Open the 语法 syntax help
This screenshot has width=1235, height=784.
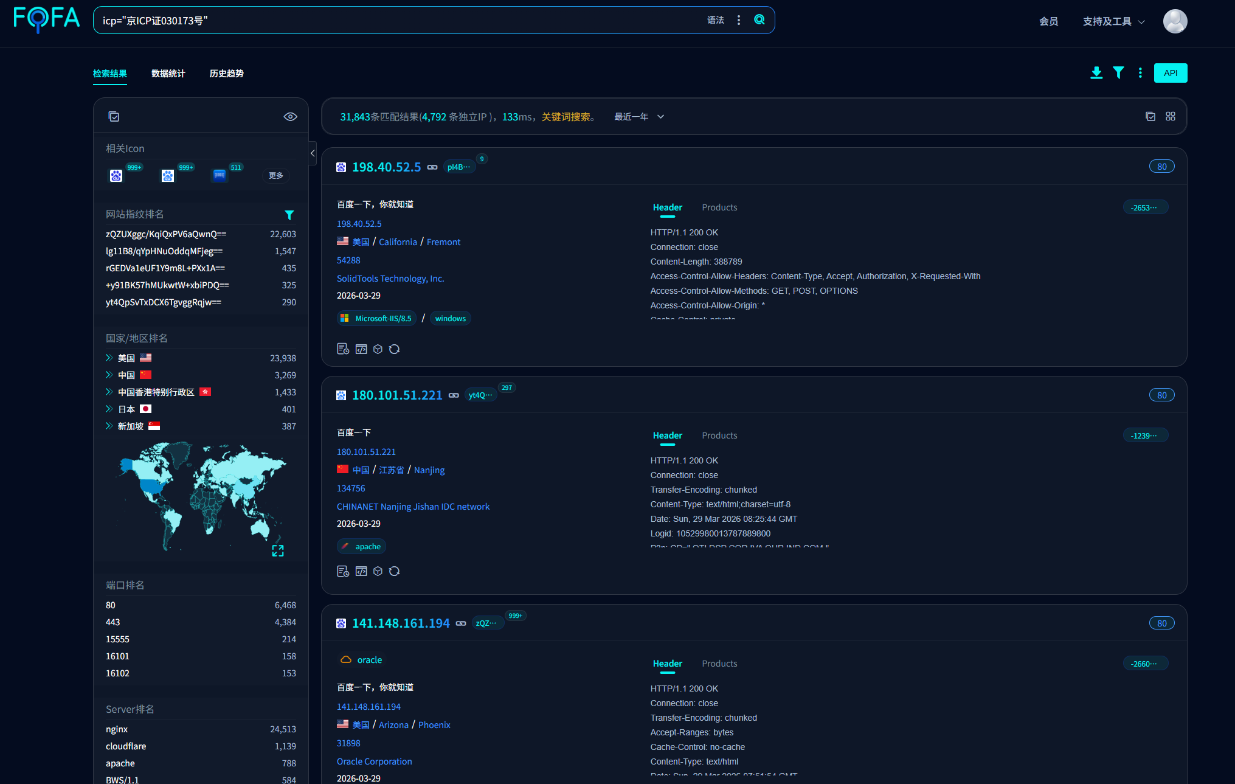(716, 20)
